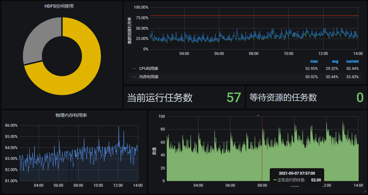Click the 80 label on running tasks y-axis
Screen dimensions: 368x195
[163, 130]
